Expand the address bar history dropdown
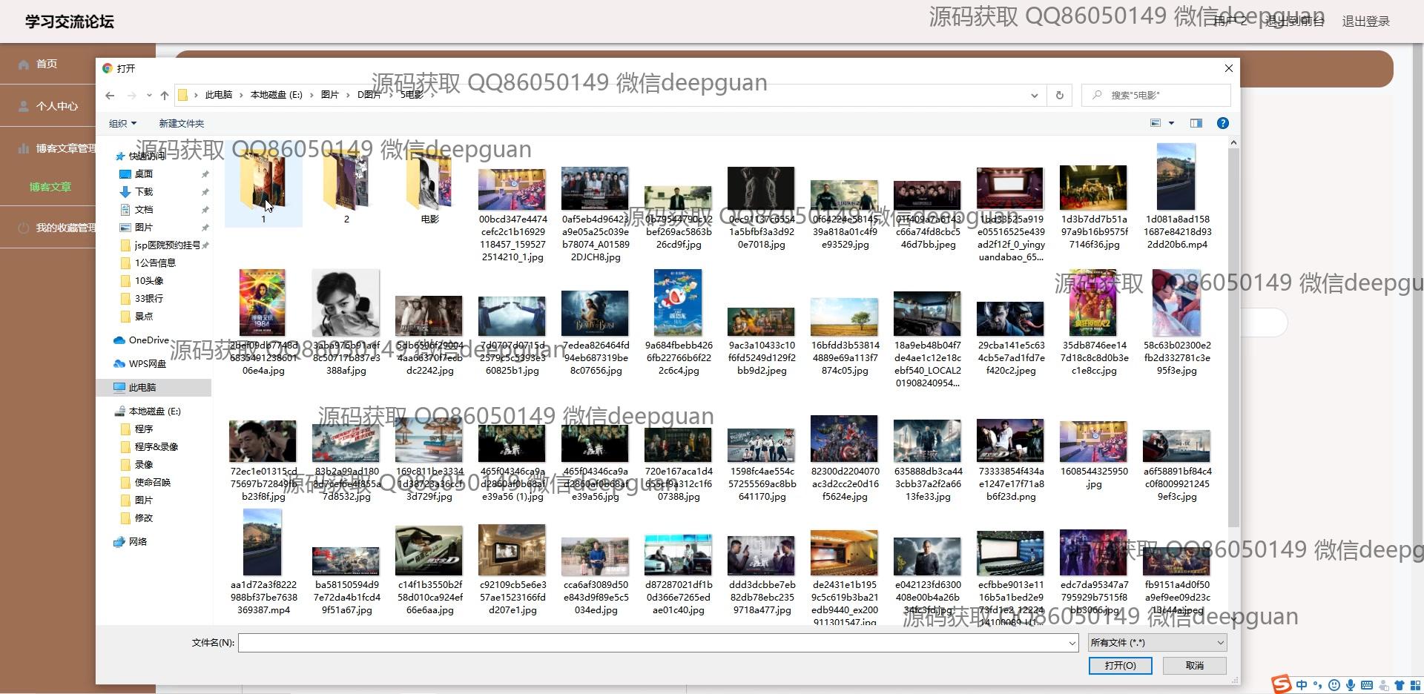Image resolution: width=1424 pixels, height=694 pixels. (x=1034, y=96)
